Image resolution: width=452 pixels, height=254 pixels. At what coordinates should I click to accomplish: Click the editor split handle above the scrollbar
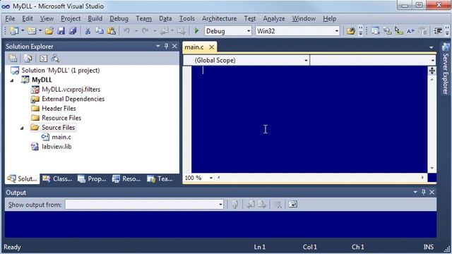[x=432, y=71]
